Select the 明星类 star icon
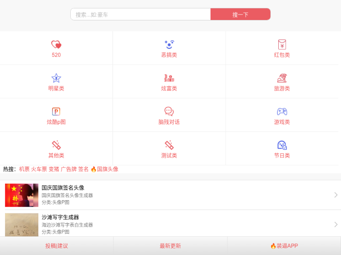This screenshot has width=341, height=255. click(x=56, y=78)
